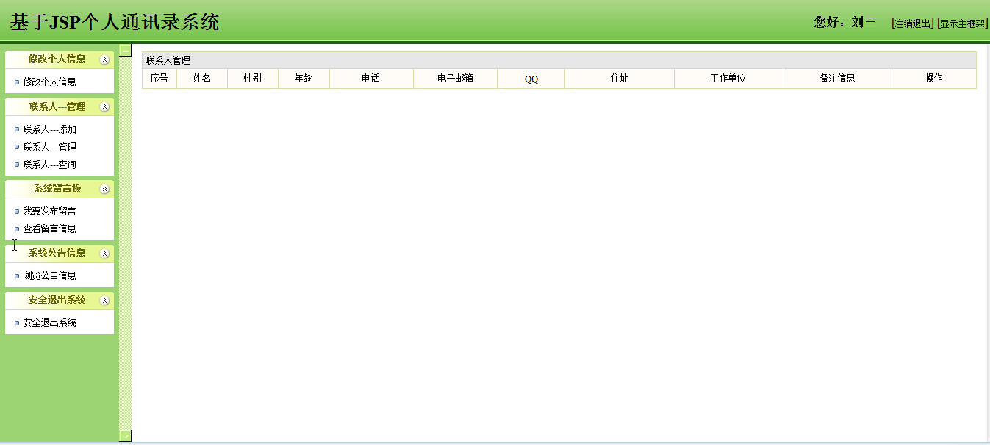Open 查看留言信息 link
The height and width of the screenshot is (445, 990).
coord(50,229)
